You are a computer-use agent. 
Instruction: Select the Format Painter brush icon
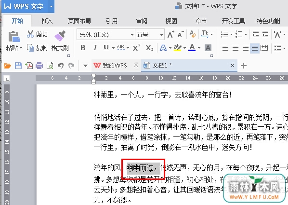pyautogui.click(x=60, y=35)
